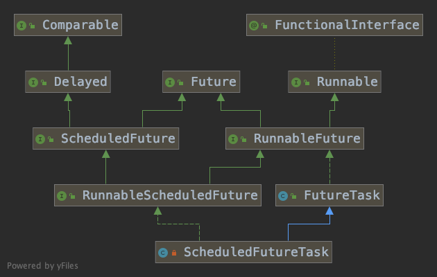Select the ScheduledFuture node label
Screen dimensions: 437x277
[118, 138]
